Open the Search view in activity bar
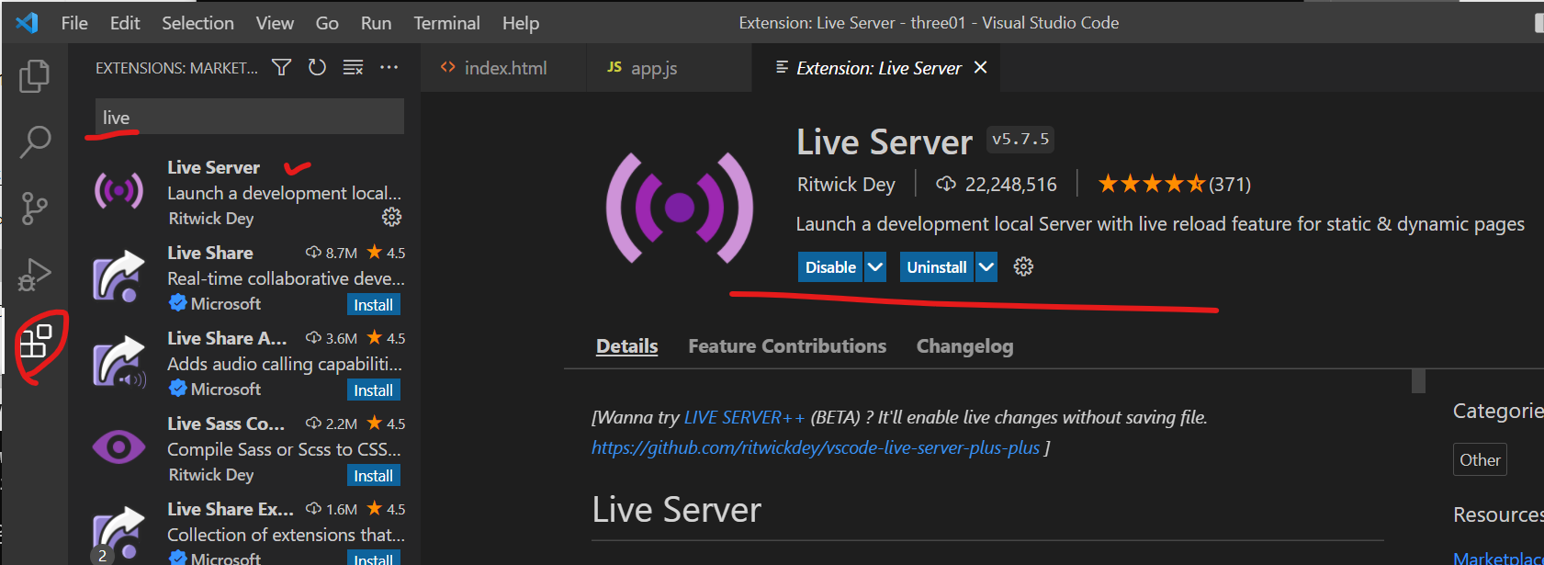 click(35, 141)
